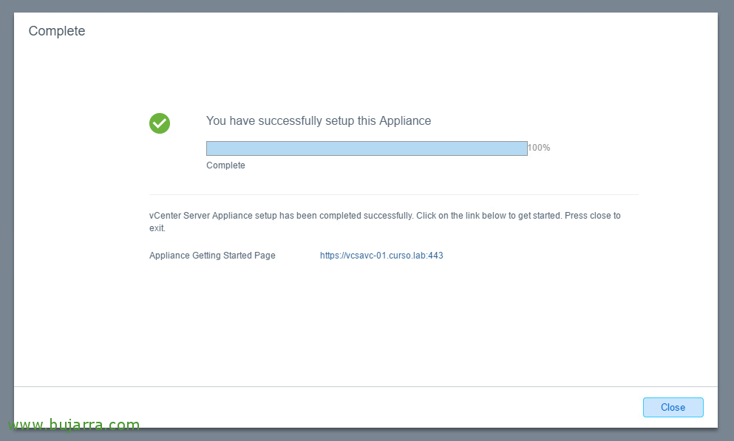Image resolution: width=734 pixels, height=441 pixels.
Task: Click the blue filled progress bar
Action: click(x=367, y=148)
